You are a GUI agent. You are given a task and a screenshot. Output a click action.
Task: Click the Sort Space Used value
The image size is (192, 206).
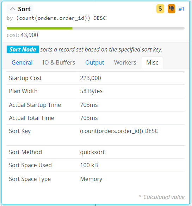(x=89, y=165)
